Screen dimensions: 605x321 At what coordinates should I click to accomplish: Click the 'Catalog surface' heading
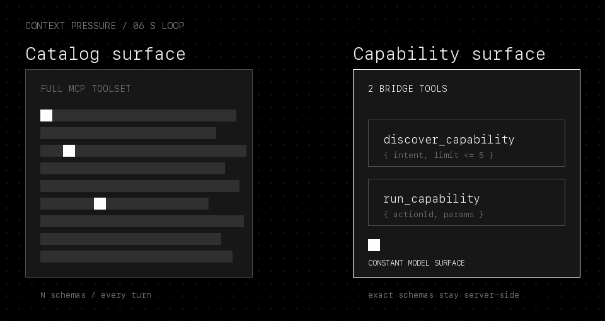point(105,54)
